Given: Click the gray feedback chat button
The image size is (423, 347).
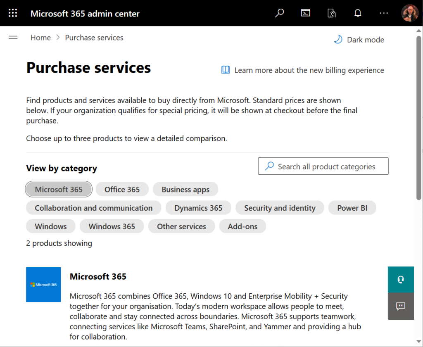Looking at the screenshot, I should tap(401, 306).
